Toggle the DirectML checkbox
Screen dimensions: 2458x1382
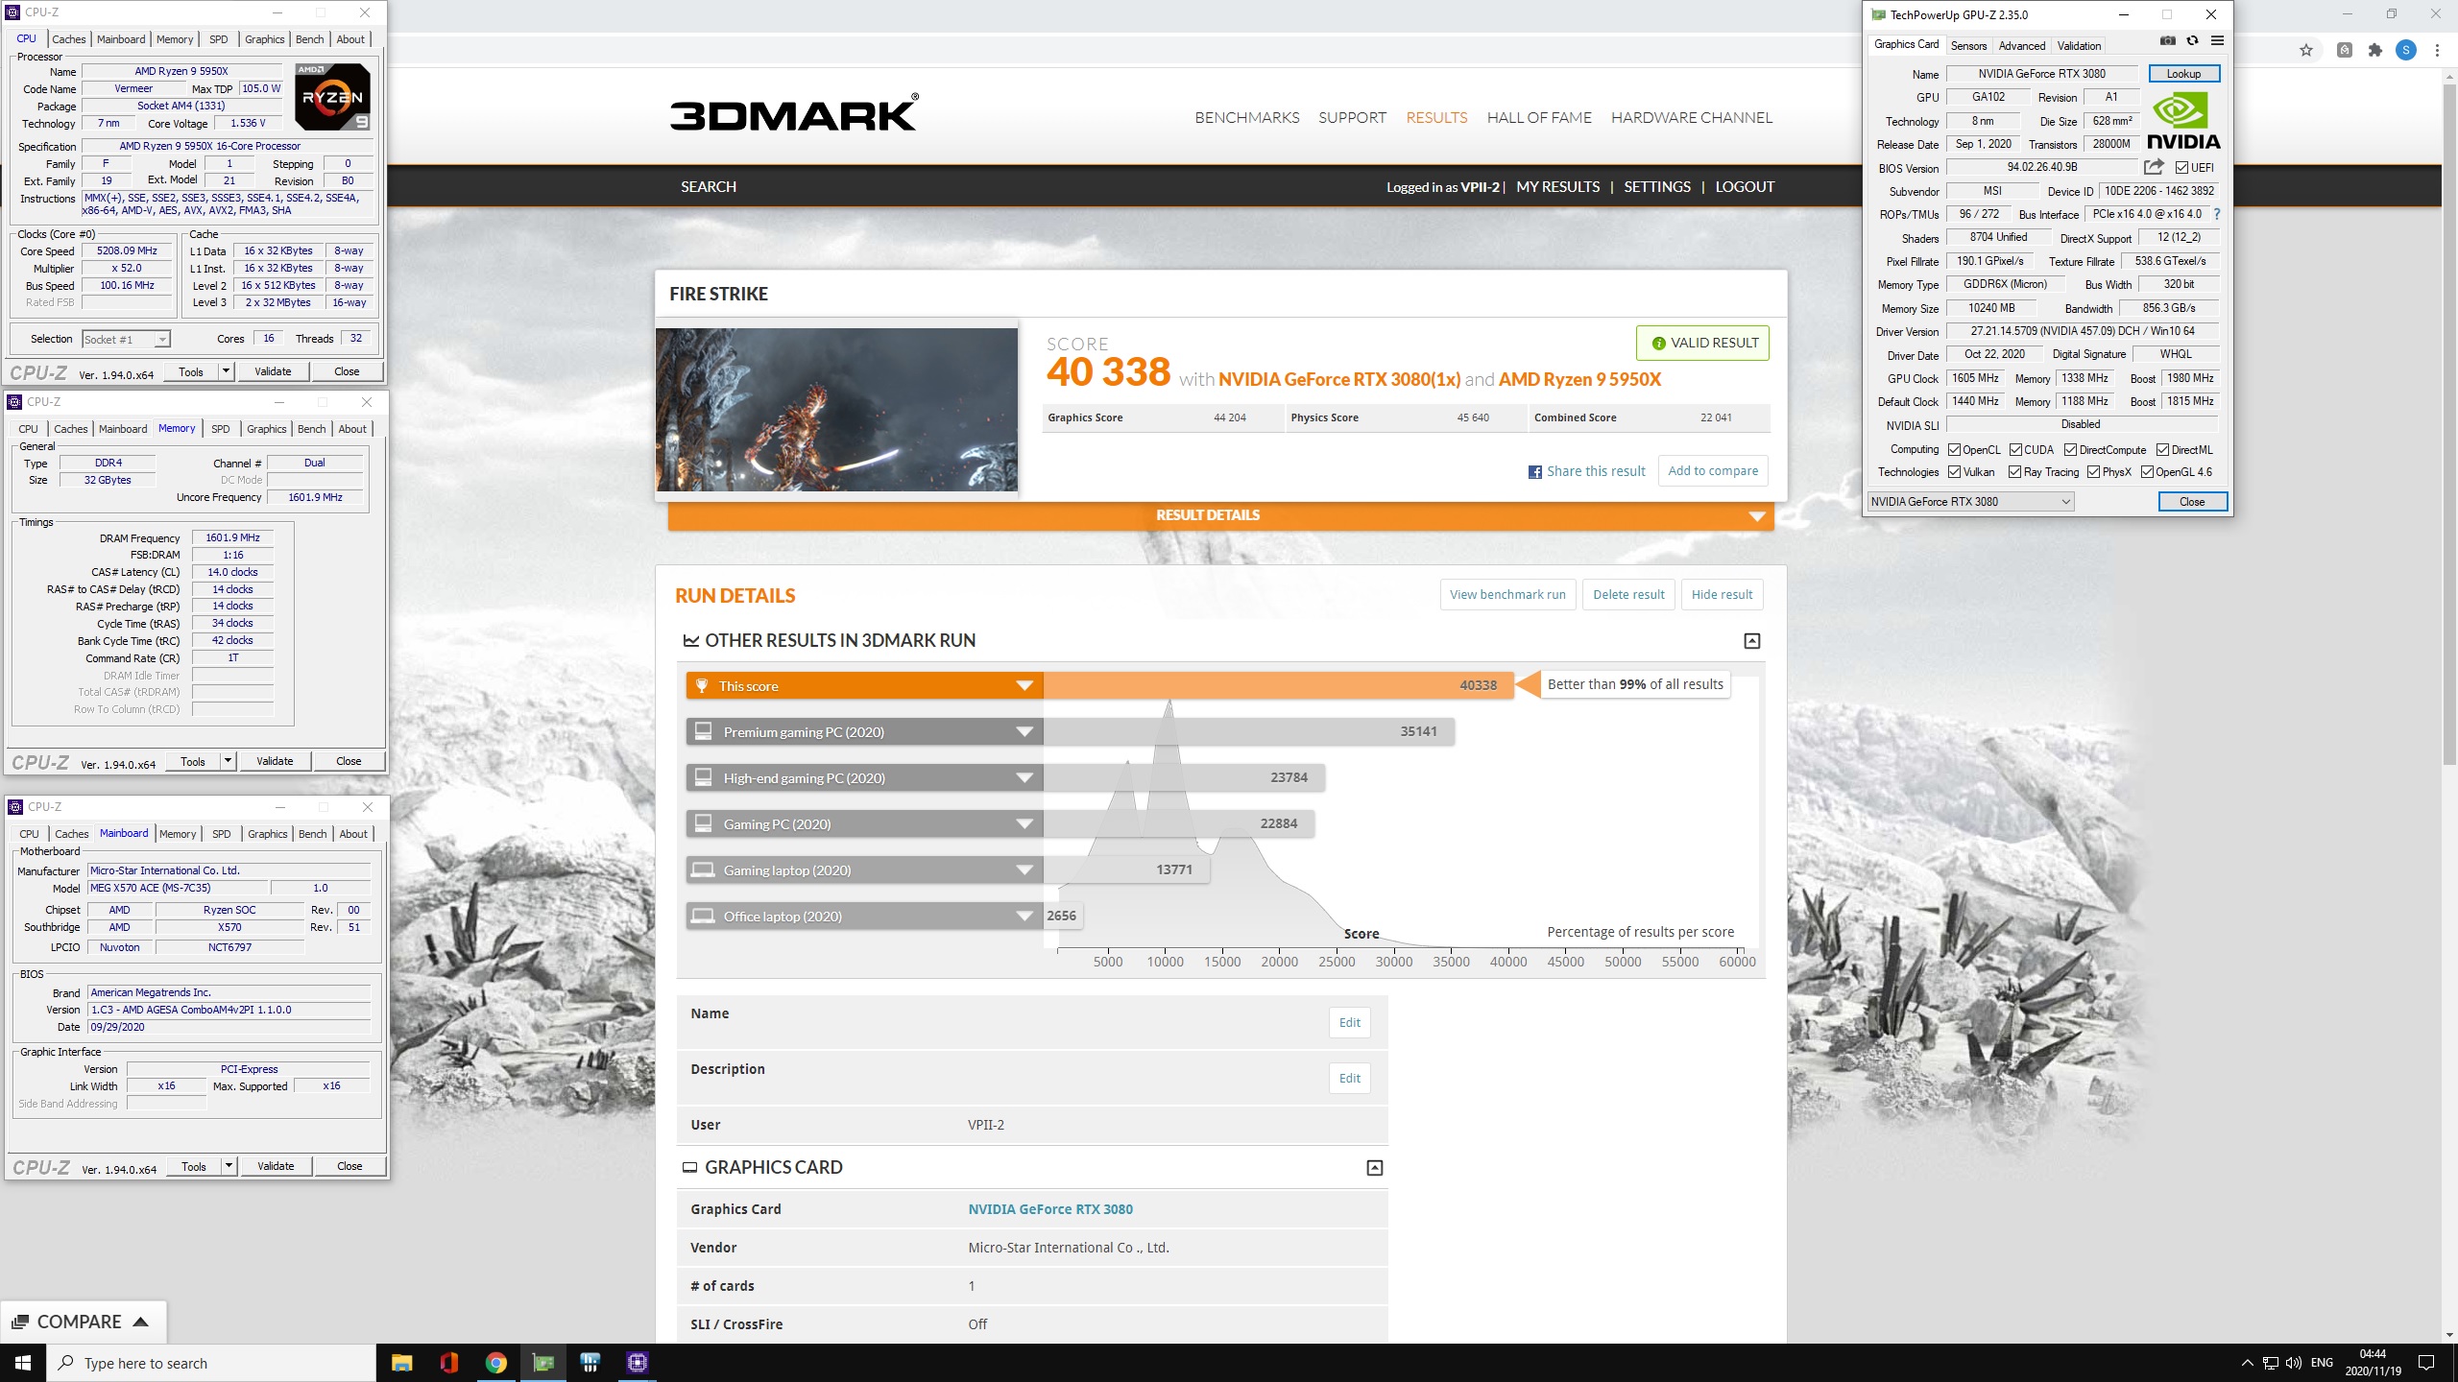pos(2162,450)
